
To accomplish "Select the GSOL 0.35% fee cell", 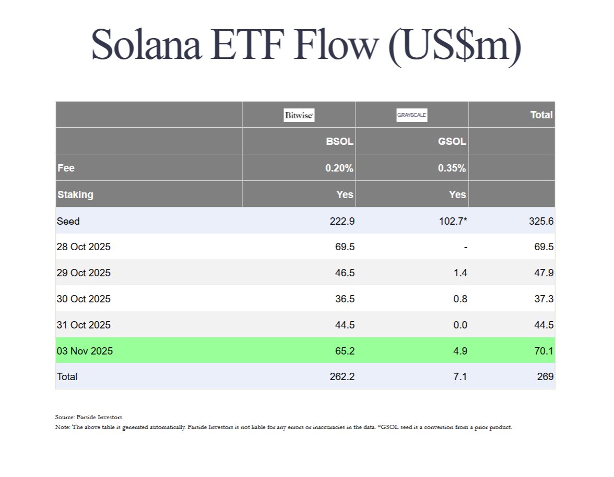I will 452,168.
